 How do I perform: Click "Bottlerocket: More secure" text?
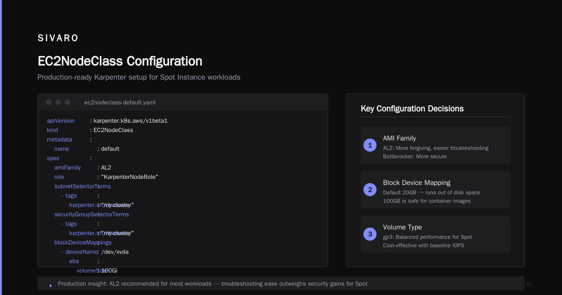pos(415,156)
